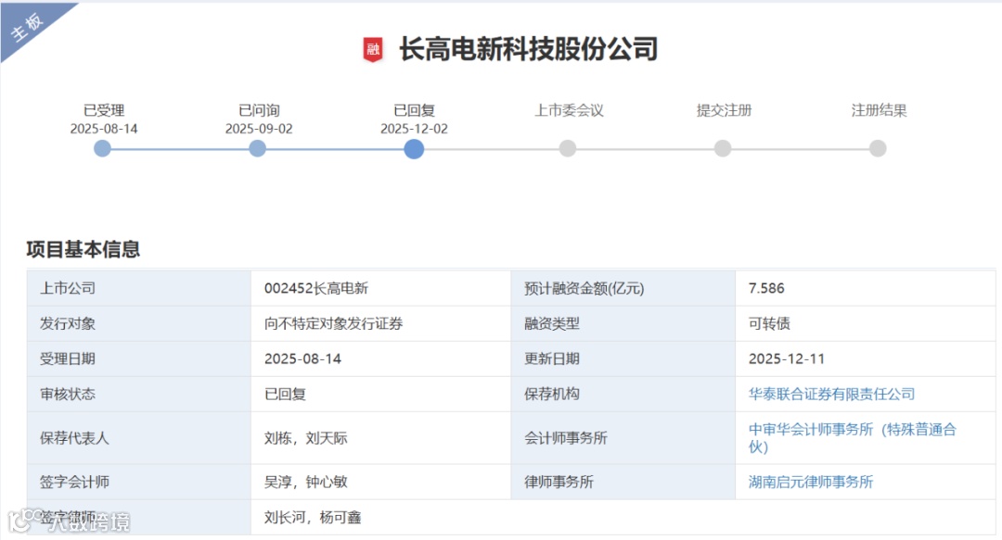Open 湖南启元律师事务所 law firm link
Viewport: 1002px width, 540px height.
coord(810,482)
